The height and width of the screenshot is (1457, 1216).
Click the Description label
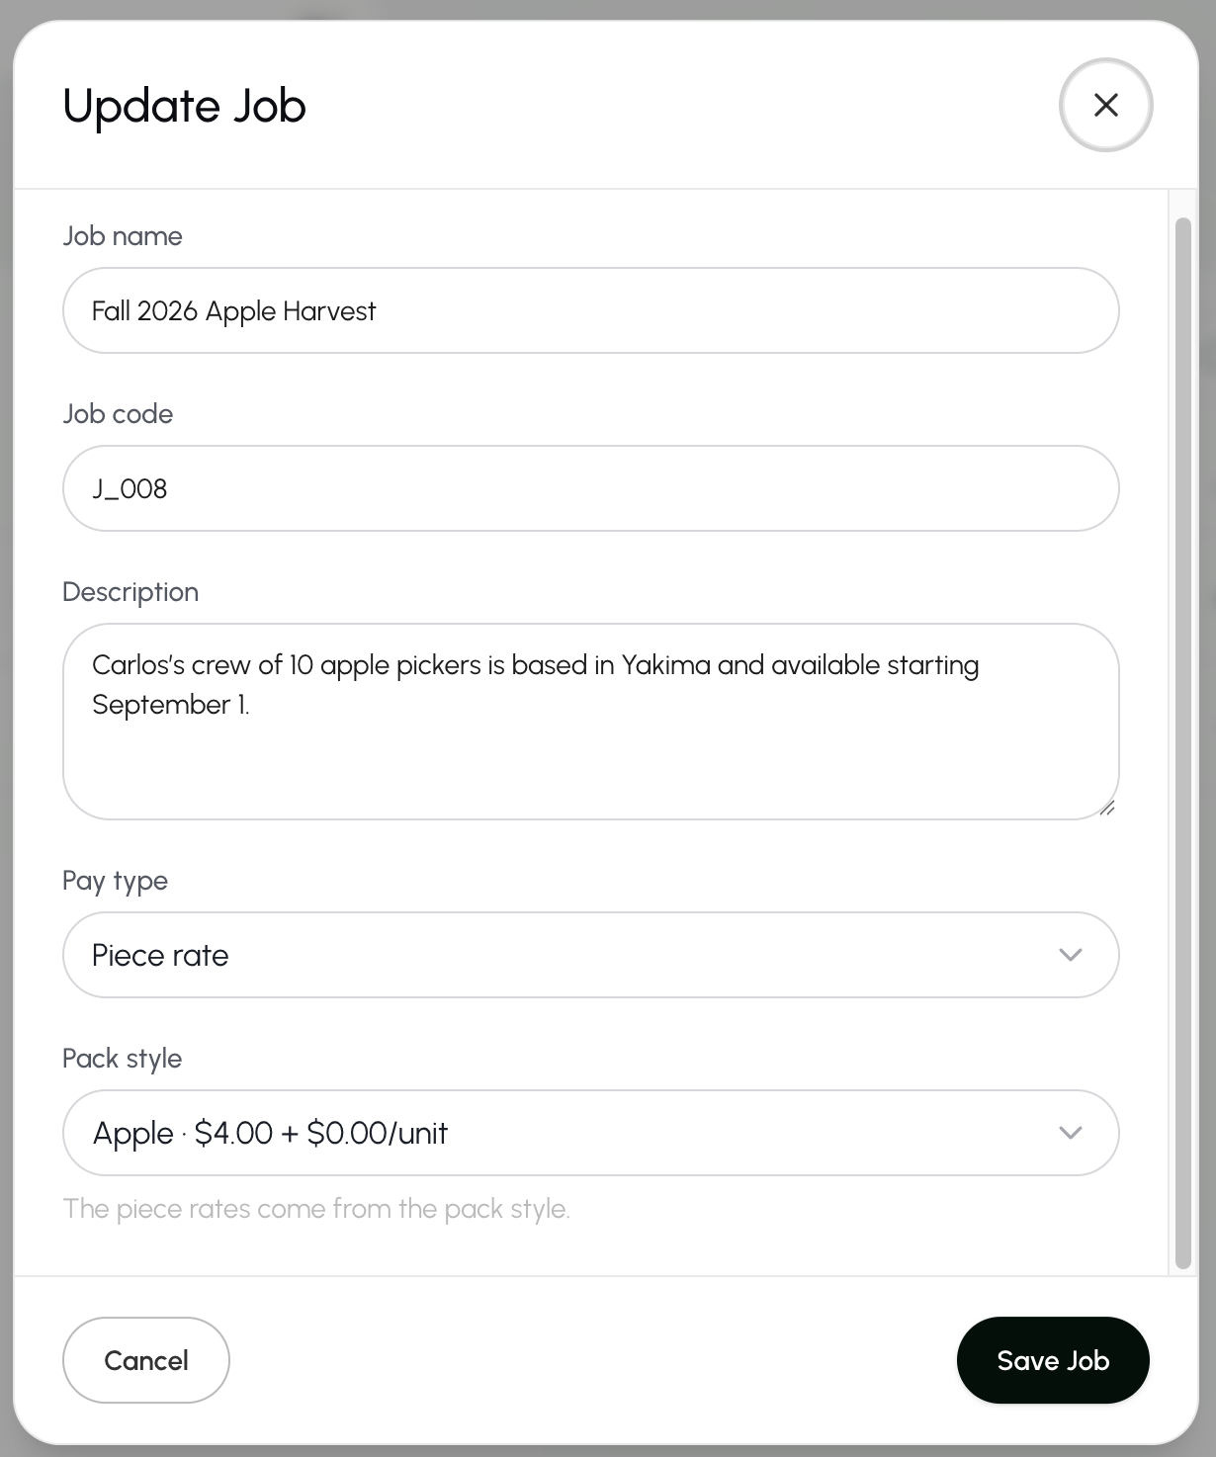point(130,592)
